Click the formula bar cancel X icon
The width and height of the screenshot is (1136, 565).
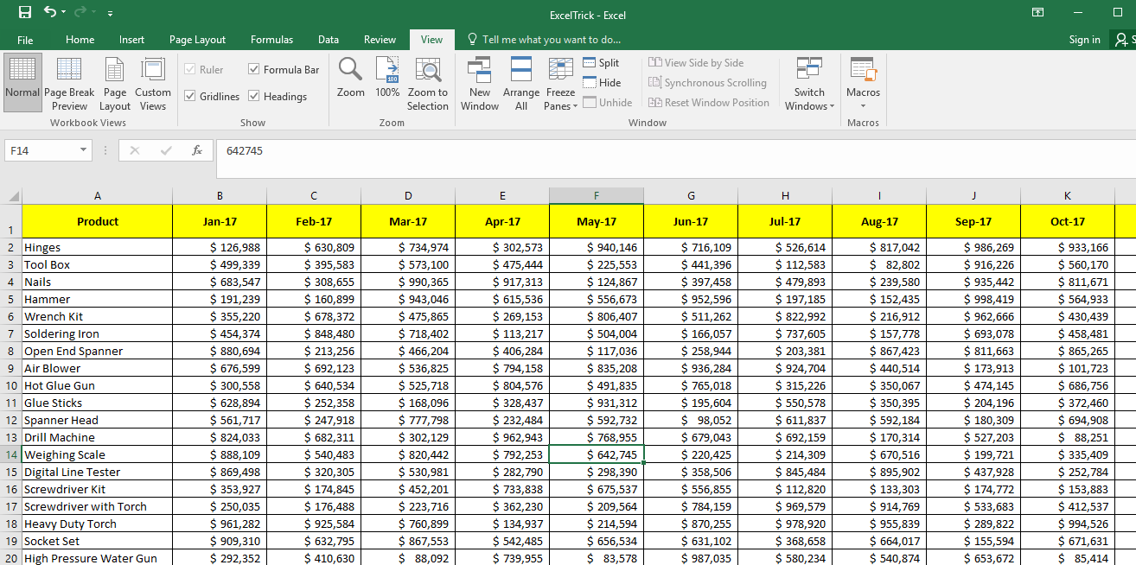[x=134, y=150]
